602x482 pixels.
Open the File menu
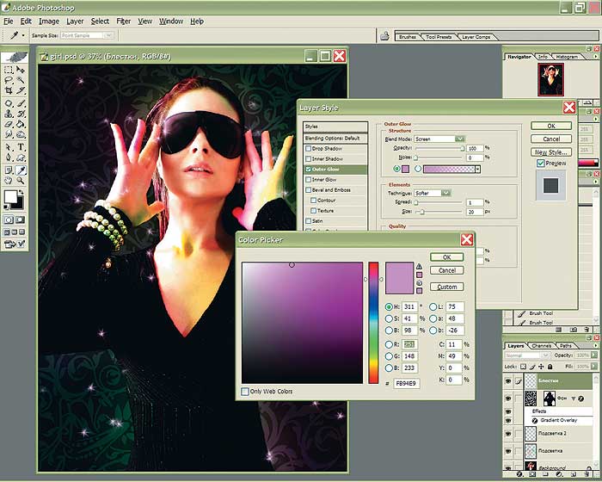click(x=9, y=22)
